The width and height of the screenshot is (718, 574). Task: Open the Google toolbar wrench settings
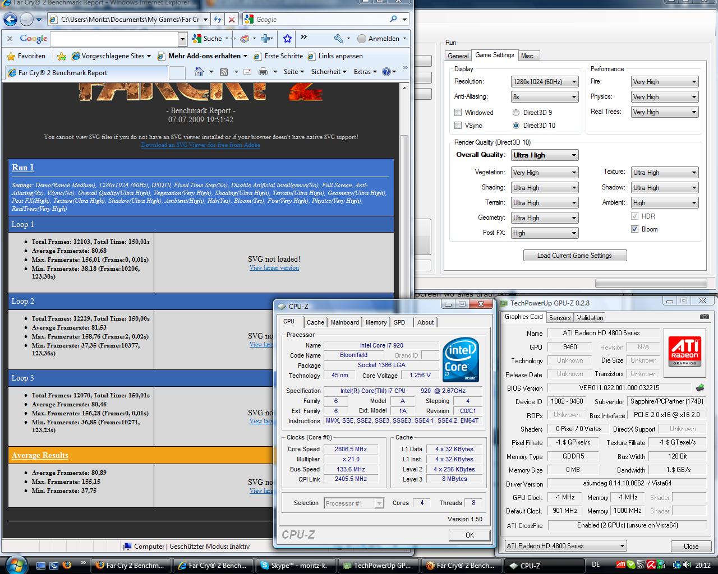tap(338, 39)
